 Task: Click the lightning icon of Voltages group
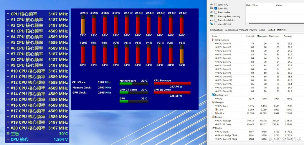[x=213, y=102]
